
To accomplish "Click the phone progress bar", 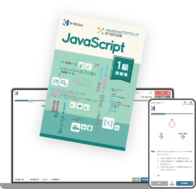I will [x=172, y=114].
